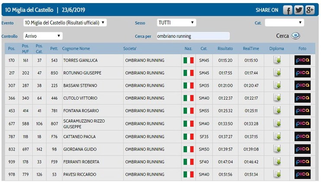Select the name TORRES GIANLUCA
The height and width of the screenshot is (182, 321).
click(x=80, y=60)
